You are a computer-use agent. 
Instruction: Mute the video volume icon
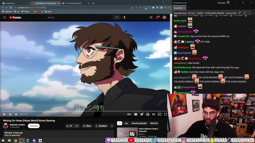16,114
